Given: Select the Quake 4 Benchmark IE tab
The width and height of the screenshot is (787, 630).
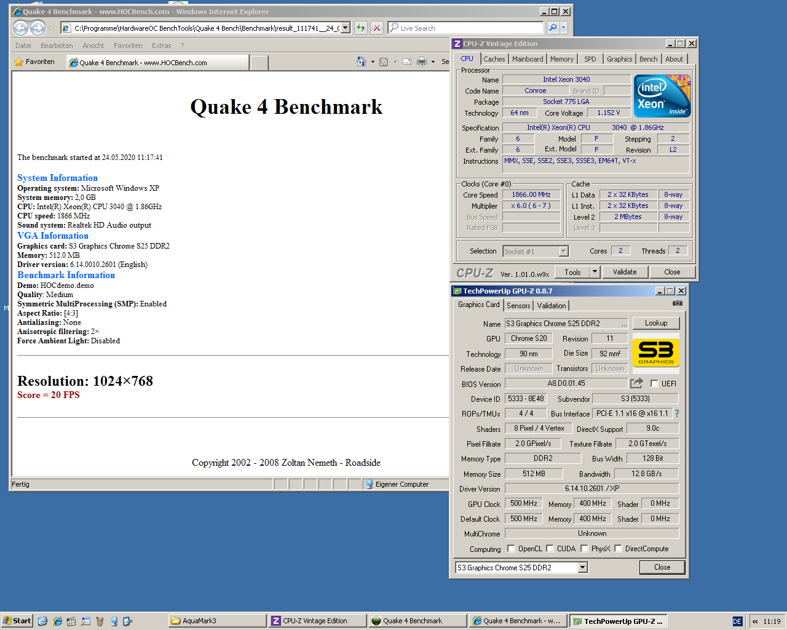Looking at the screenshot, I should tap(157, 62).
